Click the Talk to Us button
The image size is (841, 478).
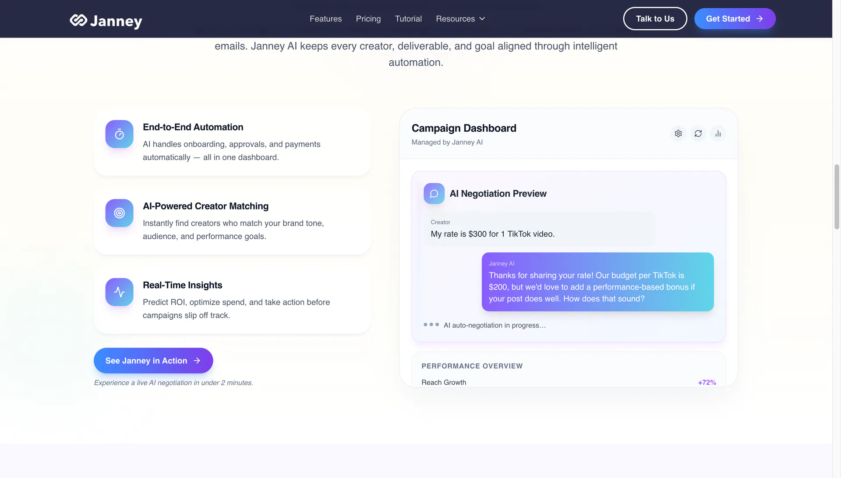(x=655, y=19)
